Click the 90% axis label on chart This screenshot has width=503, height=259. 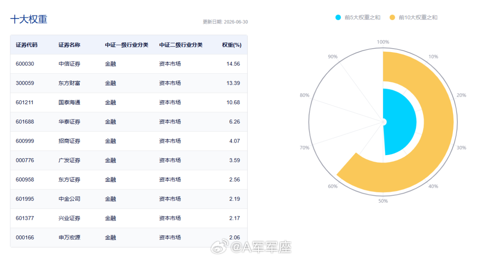click(333, 56)
